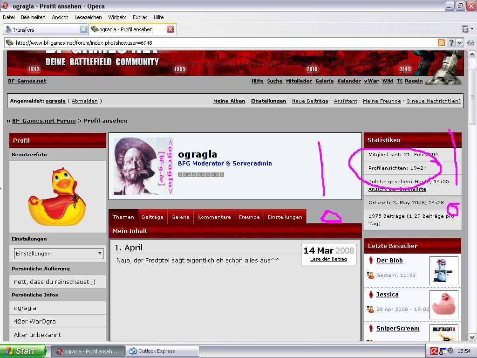Switch to the Transfers tab
The width and height of the screenshot is (477, 358).
pyautogui.click(x=46, y=29)
